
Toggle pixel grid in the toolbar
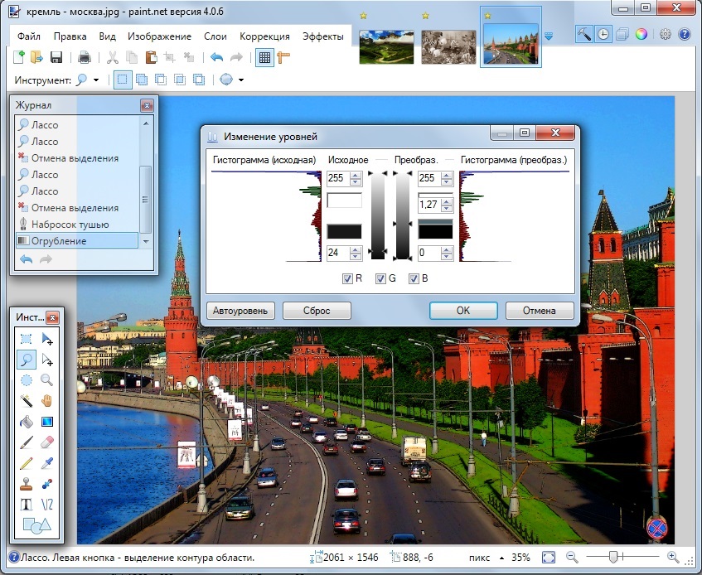pyautogui.click(x=264, y=57)
